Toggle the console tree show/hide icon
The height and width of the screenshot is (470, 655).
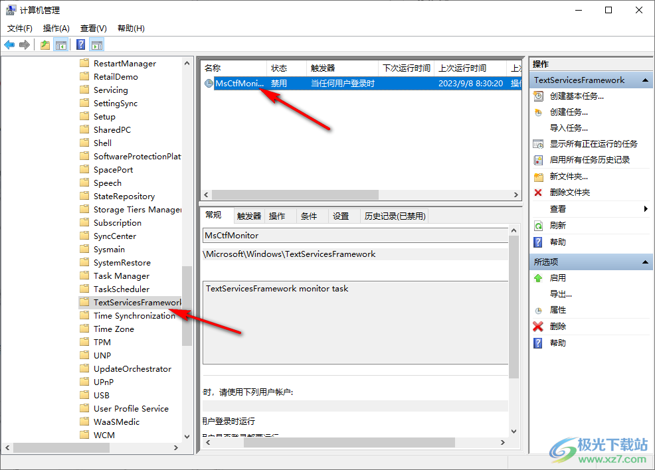61,44
